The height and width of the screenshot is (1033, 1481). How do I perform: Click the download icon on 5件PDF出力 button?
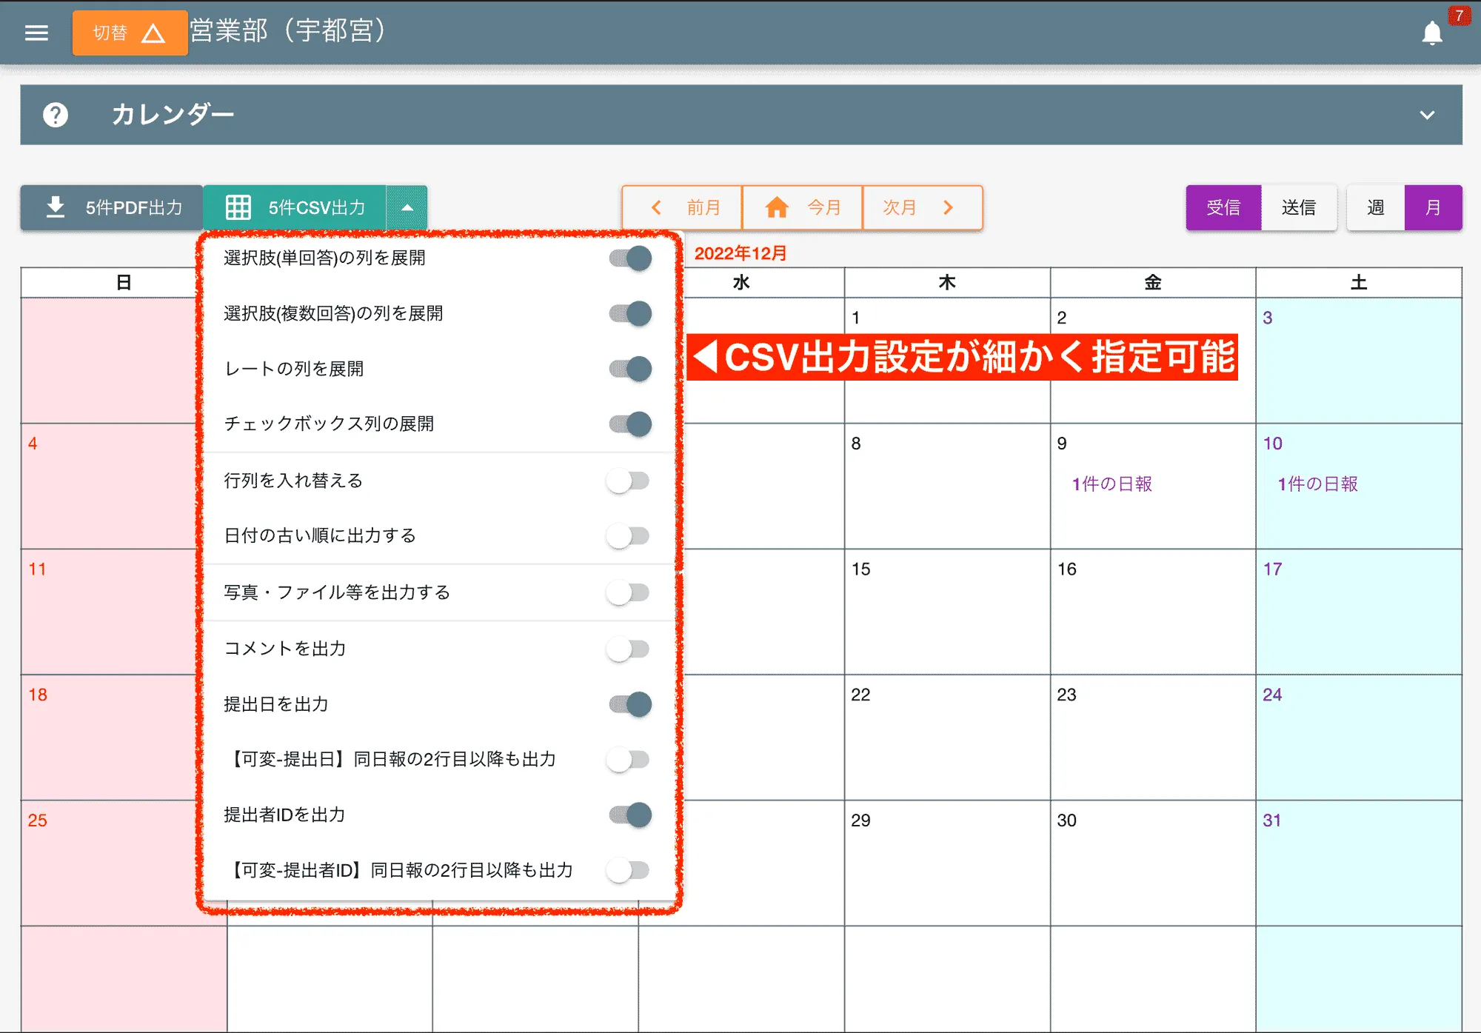coord(54,207)
